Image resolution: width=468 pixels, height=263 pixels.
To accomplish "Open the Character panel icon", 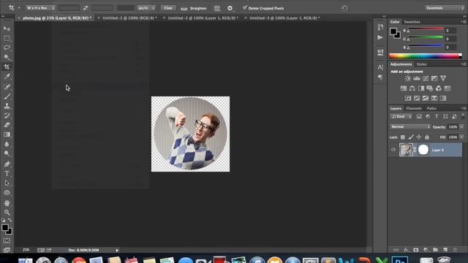I will tap(380, 67).
